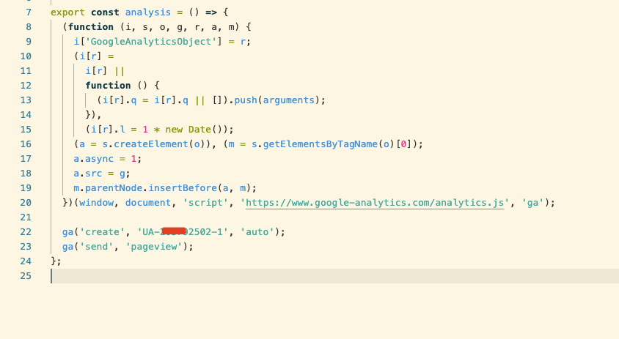Open the google-analytics.com/analytics.js URL link
Image resolution: width=619 pixels, height=339 pixels.
click(375, 203)
